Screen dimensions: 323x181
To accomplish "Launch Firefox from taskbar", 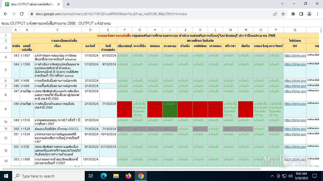I will click(128, 176).
